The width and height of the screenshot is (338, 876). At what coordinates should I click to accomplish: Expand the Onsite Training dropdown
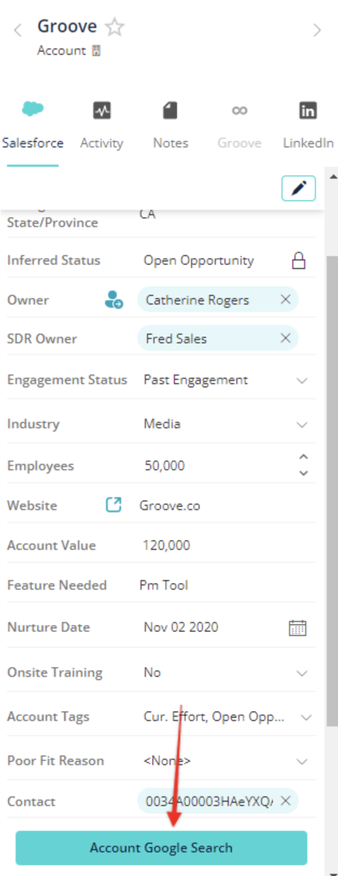click(x=302, y=673)
